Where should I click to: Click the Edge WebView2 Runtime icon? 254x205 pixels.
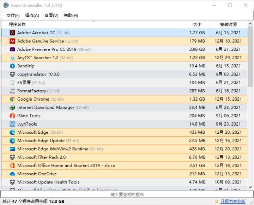tap(12, 149)
